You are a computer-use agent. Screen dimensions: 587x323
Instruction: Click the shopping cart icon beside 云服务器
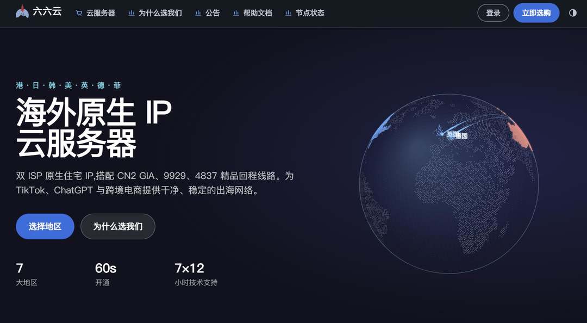79,13
